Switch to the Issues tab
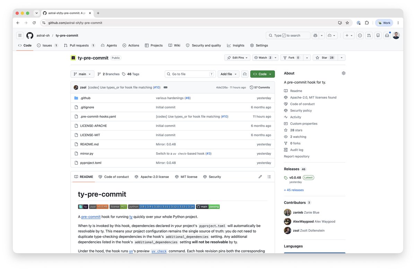 (x=47, y=45)
